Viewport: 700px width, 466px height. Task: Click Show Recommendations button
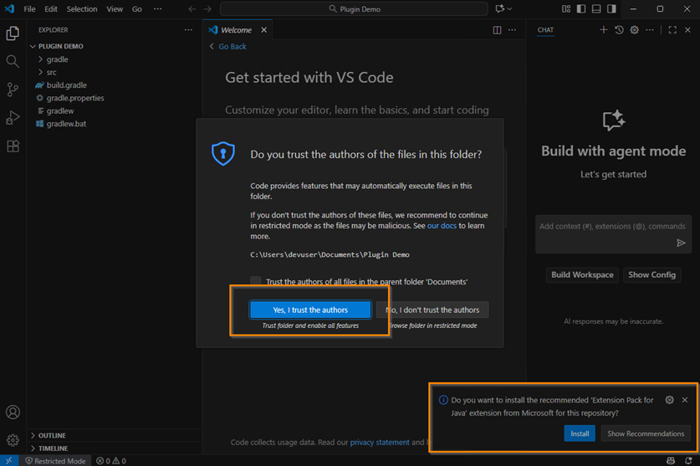pos(646,433)
